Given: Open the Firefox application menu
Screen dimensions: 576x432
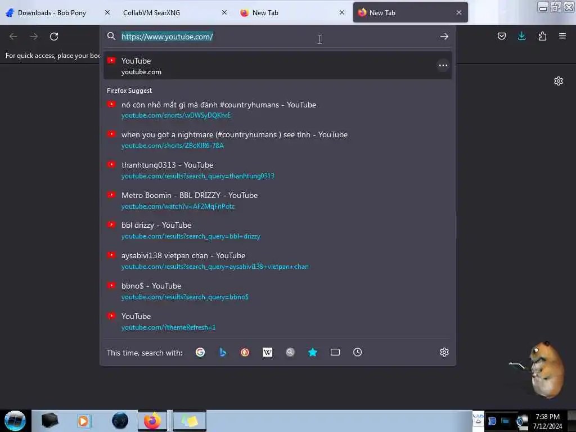Looking at the screenshot, I should 562,36.
